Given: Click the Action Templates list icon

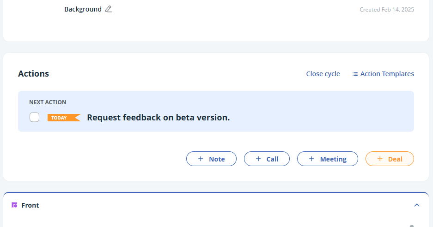Looking at the screenshot, I should [x=355, y=74].
